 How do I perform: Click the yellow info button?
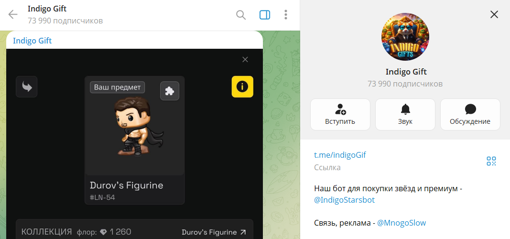point(242,87)
